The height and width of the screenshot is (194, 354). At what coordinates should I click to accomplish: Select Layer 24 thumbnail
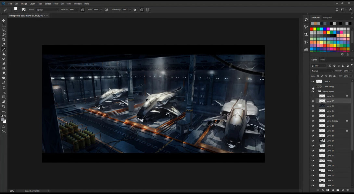click(x=322, y=116)
